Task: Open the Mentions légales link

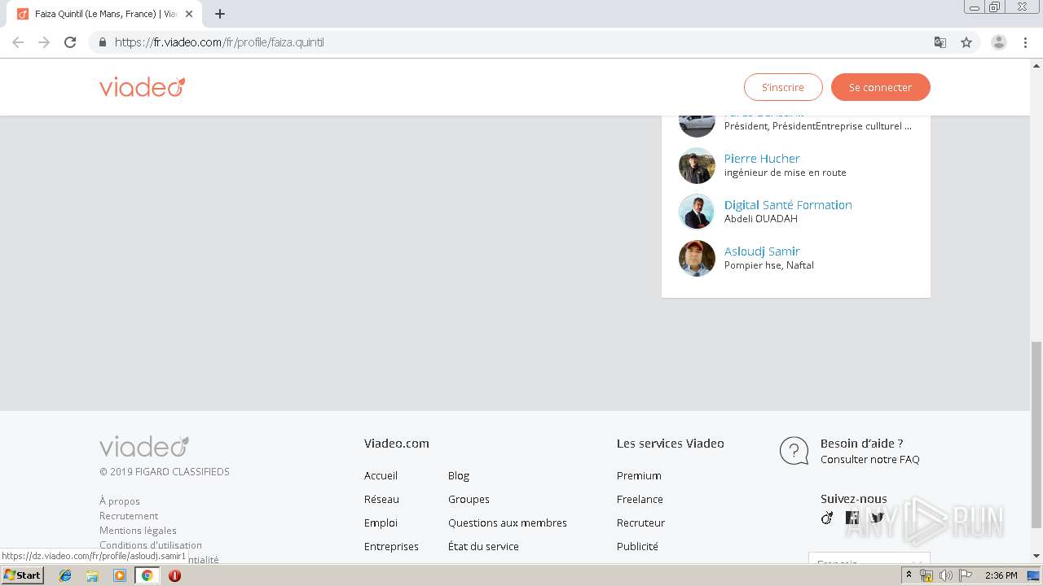Action: (138, 530)
